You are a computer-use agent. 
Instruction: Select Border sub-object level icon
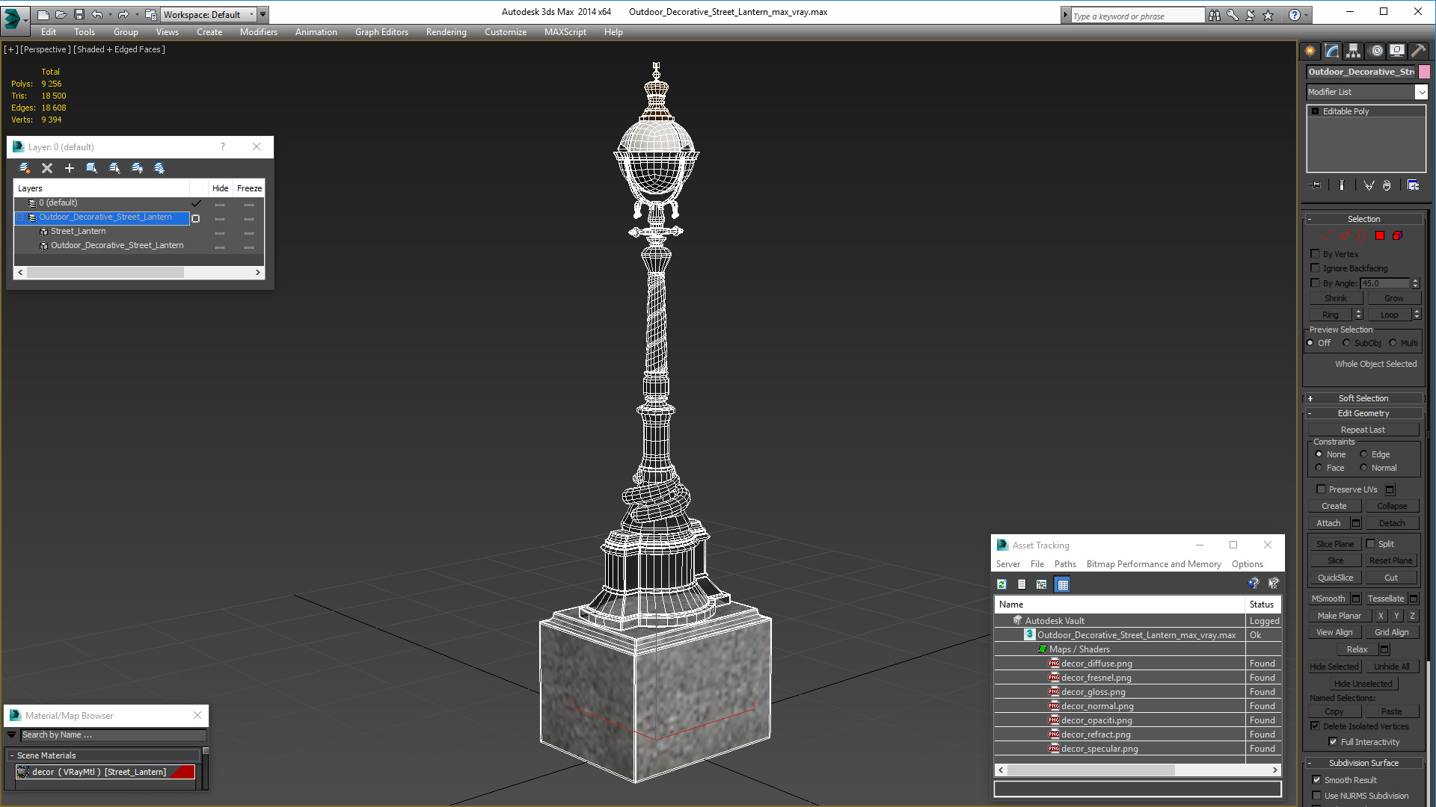pyautogui.click(x=1361, y=235)
